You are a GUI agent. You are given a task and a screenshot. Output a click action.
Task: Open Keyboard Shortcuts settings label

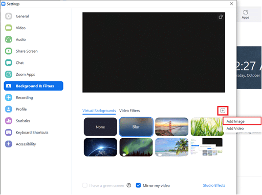32,133
